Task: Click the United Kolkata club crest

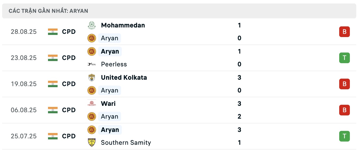Action: (x=92, y=78)
